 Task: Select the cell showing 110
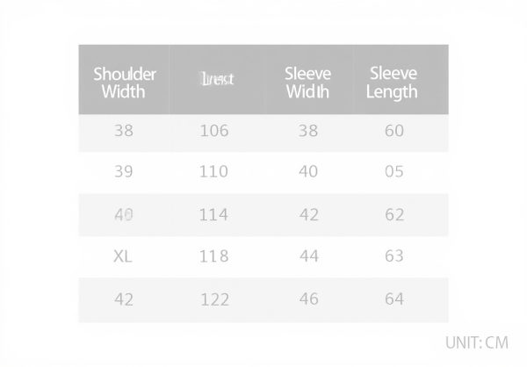(213, 172)
